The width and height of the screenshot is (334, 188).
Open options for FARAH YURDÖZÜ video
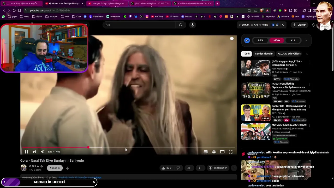[x=310, y=84]
